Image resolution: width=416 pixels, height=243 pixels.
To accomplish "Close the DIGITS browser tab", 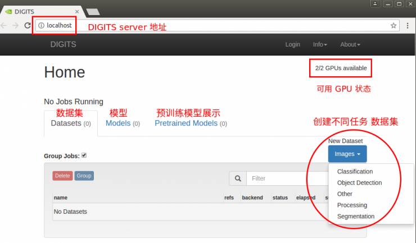I will point(77,12).
